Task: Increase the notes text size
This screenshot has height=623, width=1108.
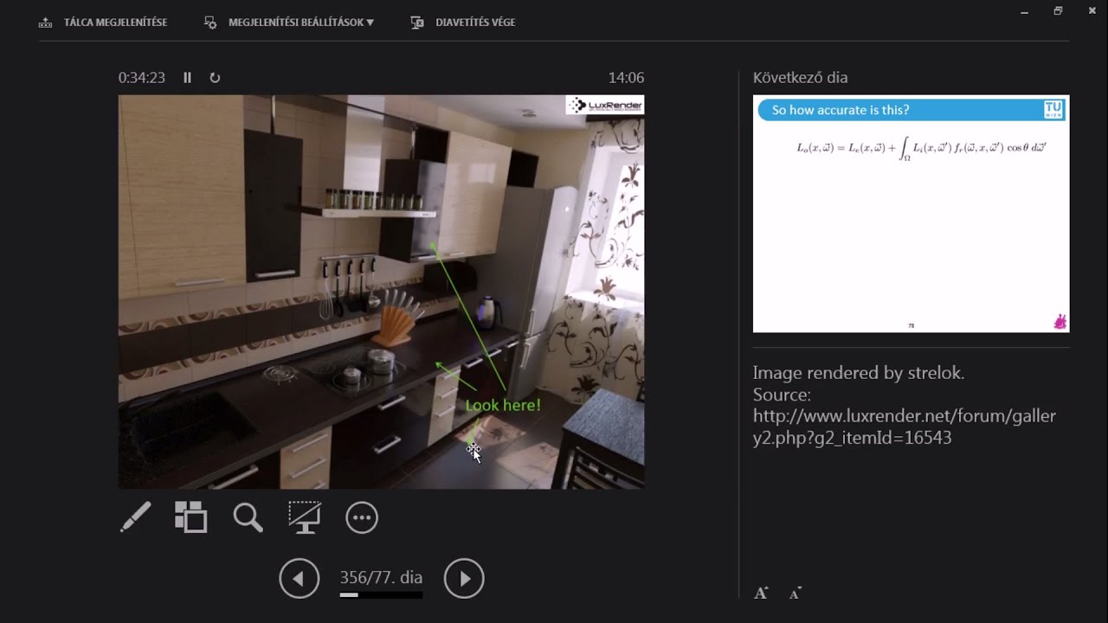Action: [761, 594]
